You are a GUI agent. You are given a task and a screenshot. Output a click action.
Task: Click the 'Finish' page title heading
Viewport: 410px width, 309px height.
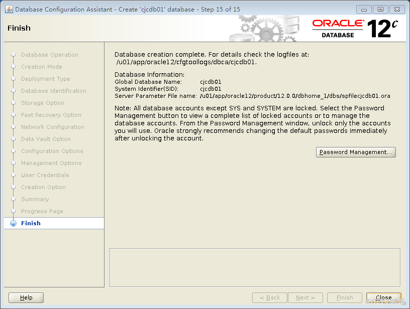19,28
